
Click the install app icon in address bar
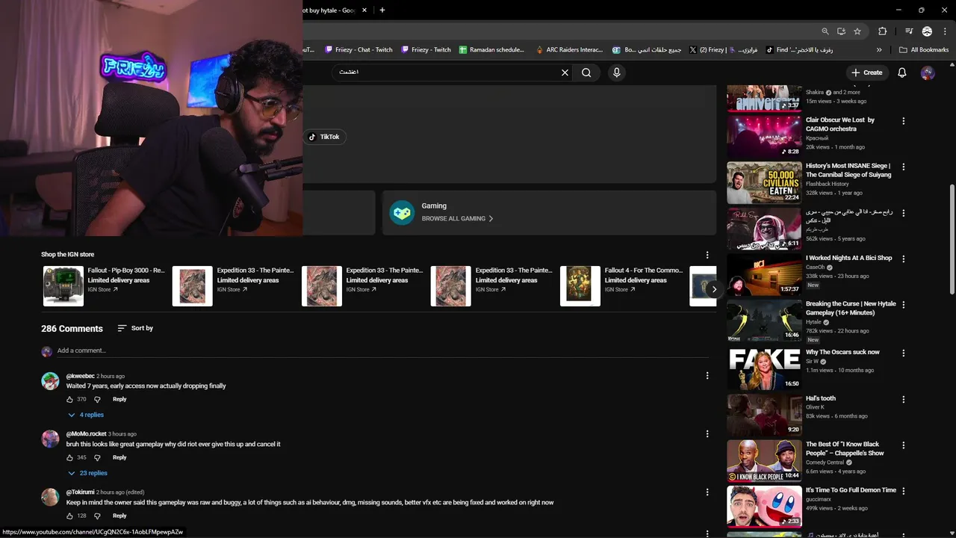[841, 31]
